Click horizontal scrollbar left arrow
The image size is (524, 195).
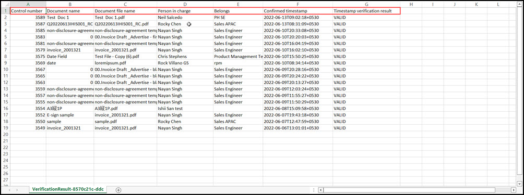[321, 190]
